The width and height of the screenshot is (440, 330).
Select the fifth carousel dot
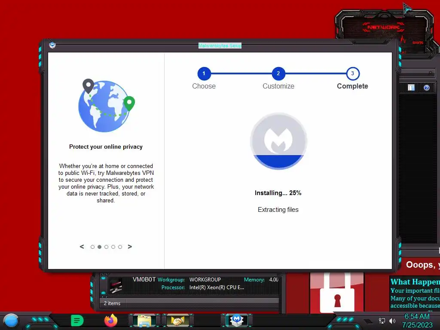click(120, 247)
